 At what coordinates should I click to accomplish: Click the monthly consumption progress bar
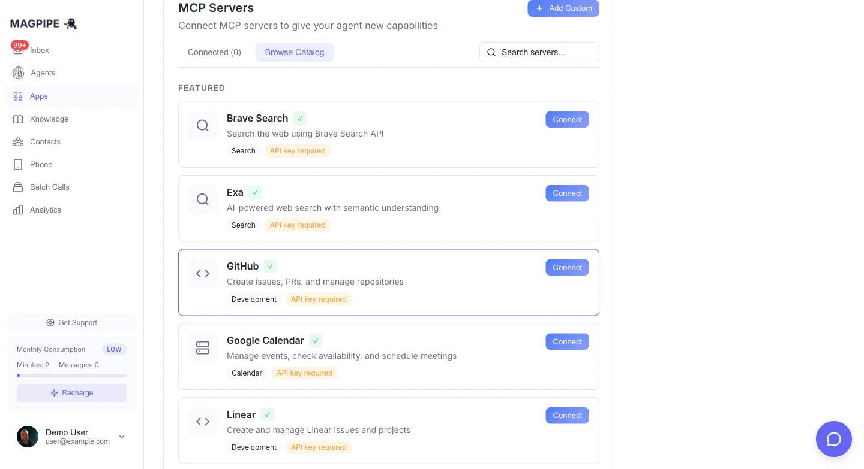(x=71, y=376)
